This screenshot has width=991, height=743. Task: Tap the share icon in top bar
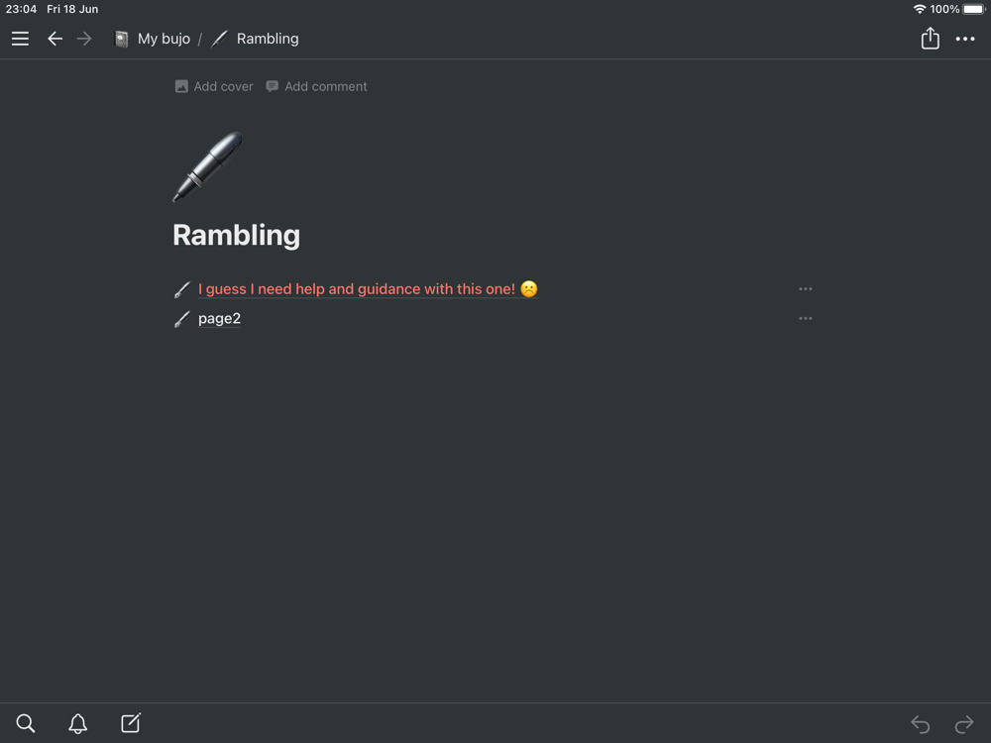point(930,38)
